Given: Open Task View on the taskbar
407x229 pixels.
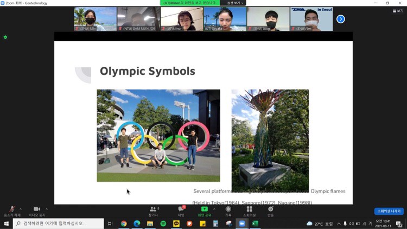Looking at the screenshot, I should coord(110,223).
